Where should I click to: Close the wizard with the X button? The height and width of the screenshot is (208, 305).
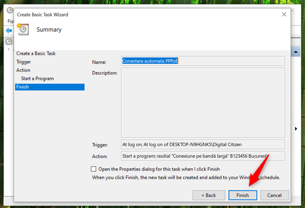[x=284, y=15]
